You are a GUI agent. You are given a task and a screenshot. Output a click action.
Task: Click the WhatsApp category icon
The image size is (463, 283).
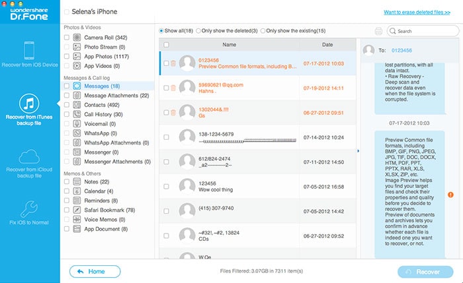(x=77, y=133)
